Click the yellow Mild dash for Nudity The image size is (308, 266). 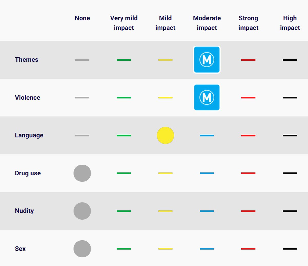[x=165, y=211]
